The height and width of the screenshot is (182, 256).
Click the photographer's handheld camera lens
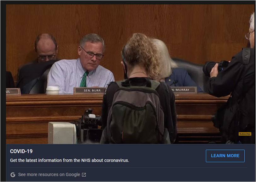209,69
